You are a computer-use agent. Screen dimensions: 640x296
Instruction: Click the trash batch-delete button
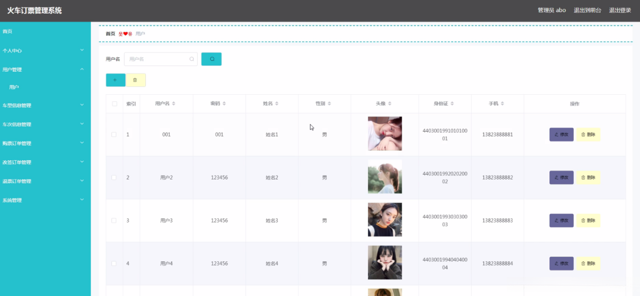coord(136,80)
